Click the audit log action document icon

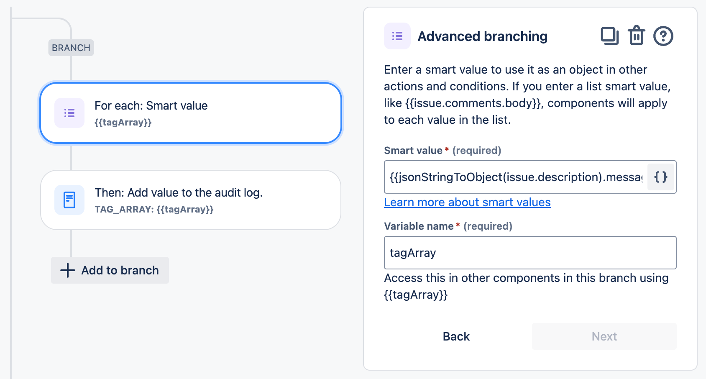pyautogui.click(x=69, y=200)
